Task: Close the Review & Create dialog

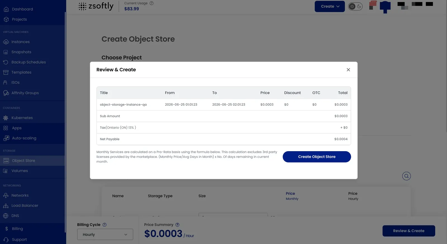Action: [348, 70]
